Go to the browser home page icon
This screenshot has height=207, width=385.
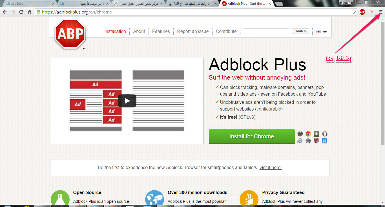pyautogui.click(x=29, y=12)
